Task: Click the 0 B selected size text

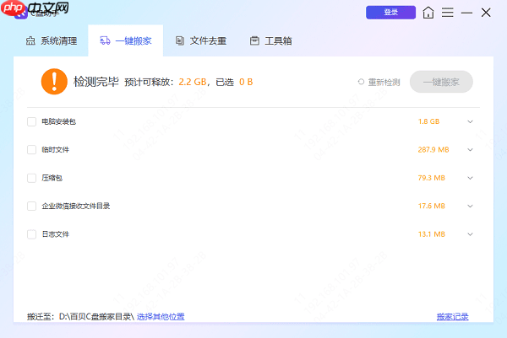Action: pos(246,82)
